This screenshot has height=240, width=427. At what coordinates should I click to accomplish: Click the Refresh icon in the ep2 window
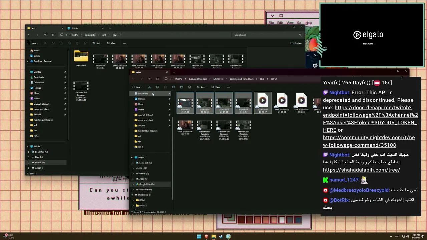[53, 35]
